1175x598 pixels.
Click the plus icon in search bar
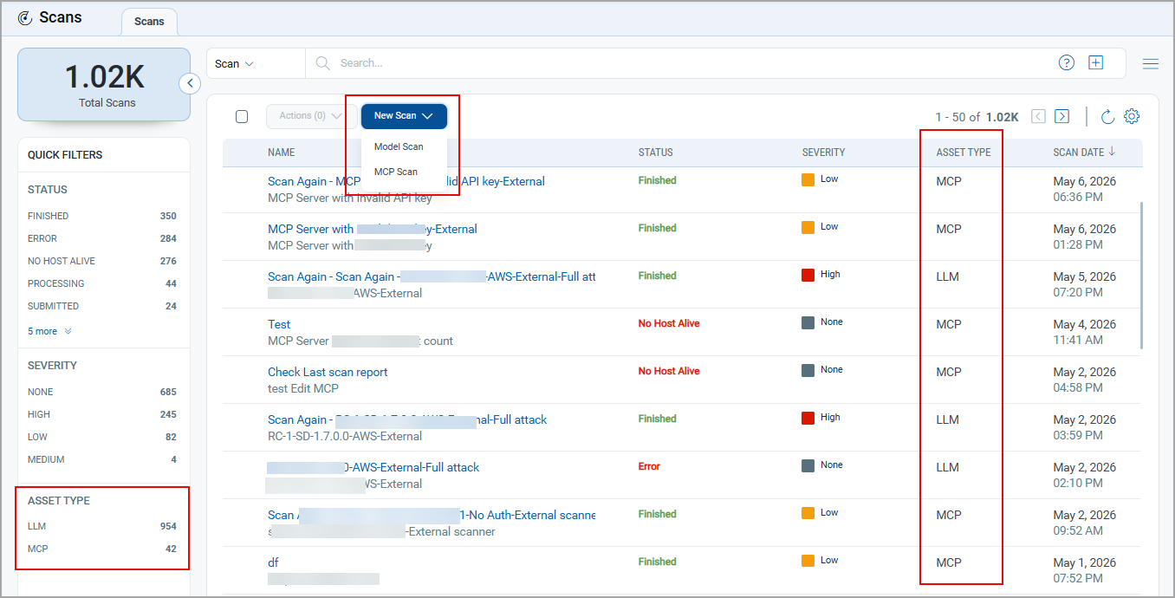click(x=1096, y=62)
